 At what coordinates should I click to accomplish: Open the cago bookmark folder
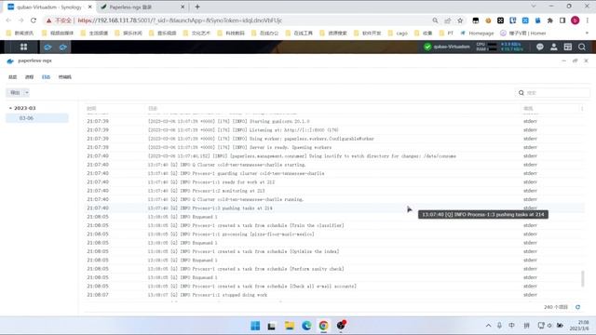(398, 33)
